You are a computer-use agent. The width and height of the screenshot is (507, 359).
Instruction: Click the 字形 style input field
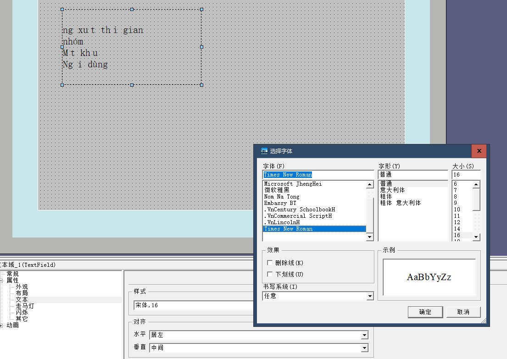[413, 175]
